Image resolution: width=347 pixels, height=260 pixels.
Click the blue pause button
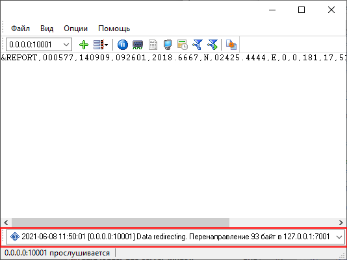pos(123,45)
